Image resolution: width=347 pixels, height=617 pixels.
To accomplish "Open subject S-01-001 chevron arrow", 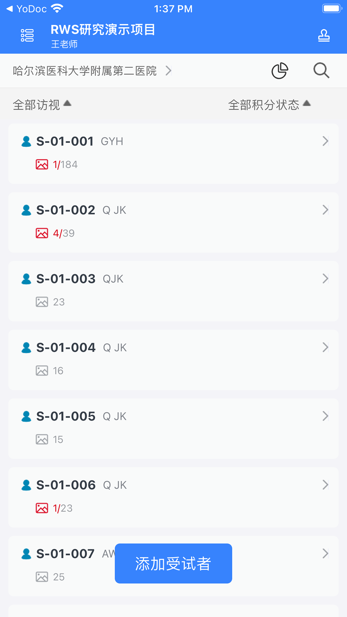I will point(325,141).
